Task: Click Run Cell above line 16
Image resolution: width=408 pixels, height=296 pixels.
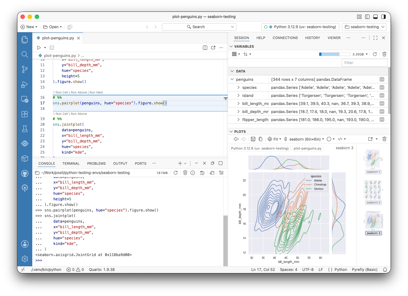Action: coord(62,92)
